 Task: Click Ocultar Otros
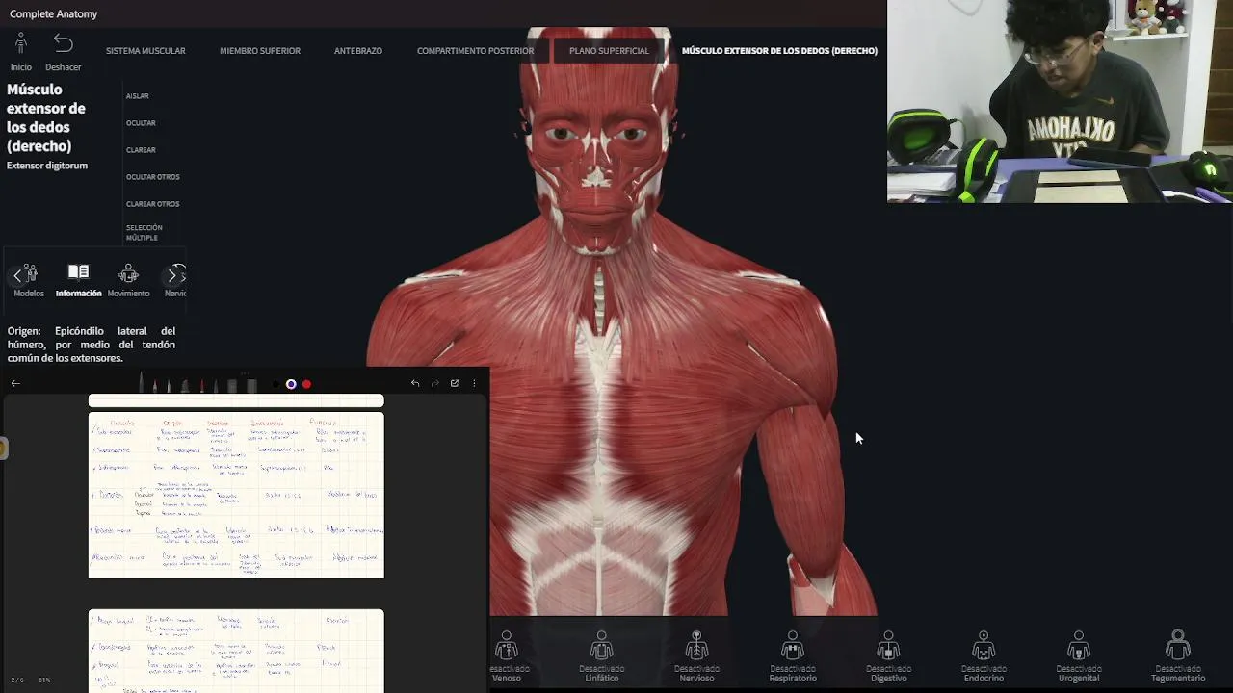[x=153, y=177]
